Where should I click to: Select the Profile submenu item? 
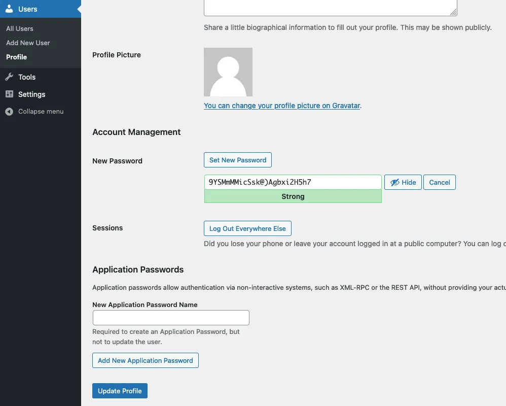[17, 57]
